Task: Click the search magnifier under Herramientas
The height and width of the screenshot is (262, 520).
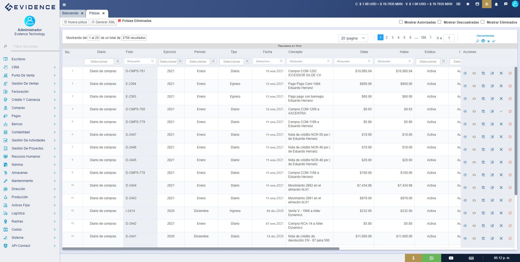Action: pos(477,41)
